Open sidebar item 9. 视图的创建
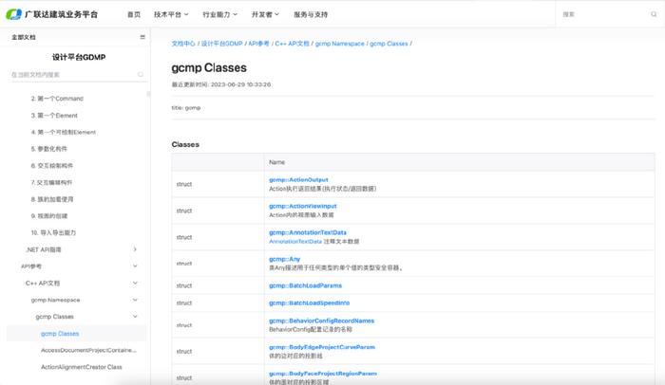 tap(48, 216)
